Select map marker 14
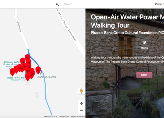Screen dimensions: 164x118 point(28,67)
